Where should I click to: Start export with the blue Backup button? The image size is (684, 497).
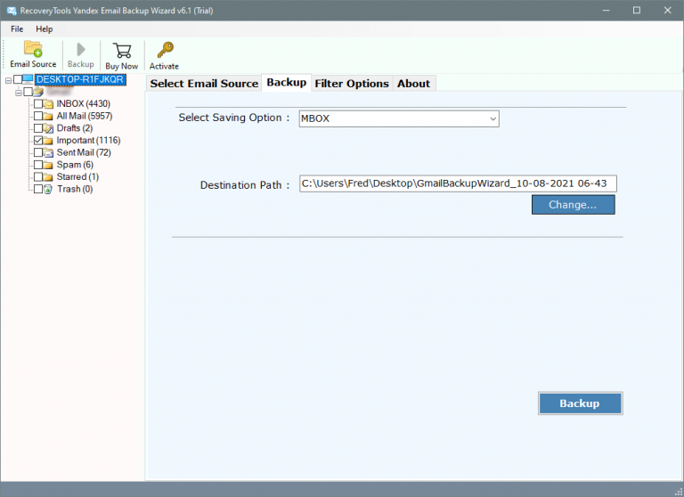pyautogui.click(x=580, y=403)
